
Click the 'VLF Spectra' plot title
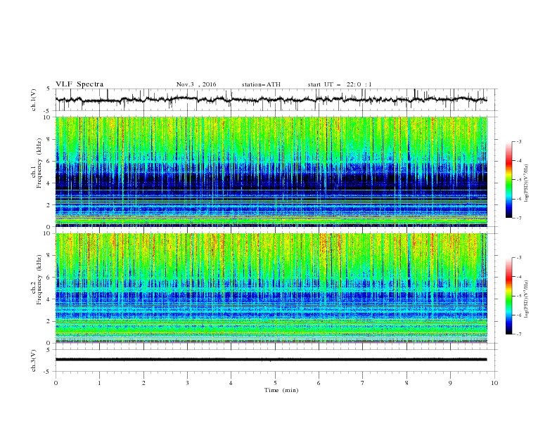tap(79, 84)
